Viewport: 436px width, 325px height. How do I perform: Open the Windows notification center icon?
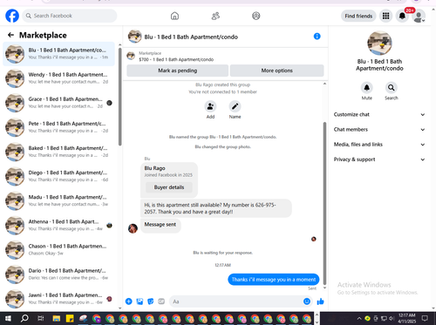(x=425, y=318)
